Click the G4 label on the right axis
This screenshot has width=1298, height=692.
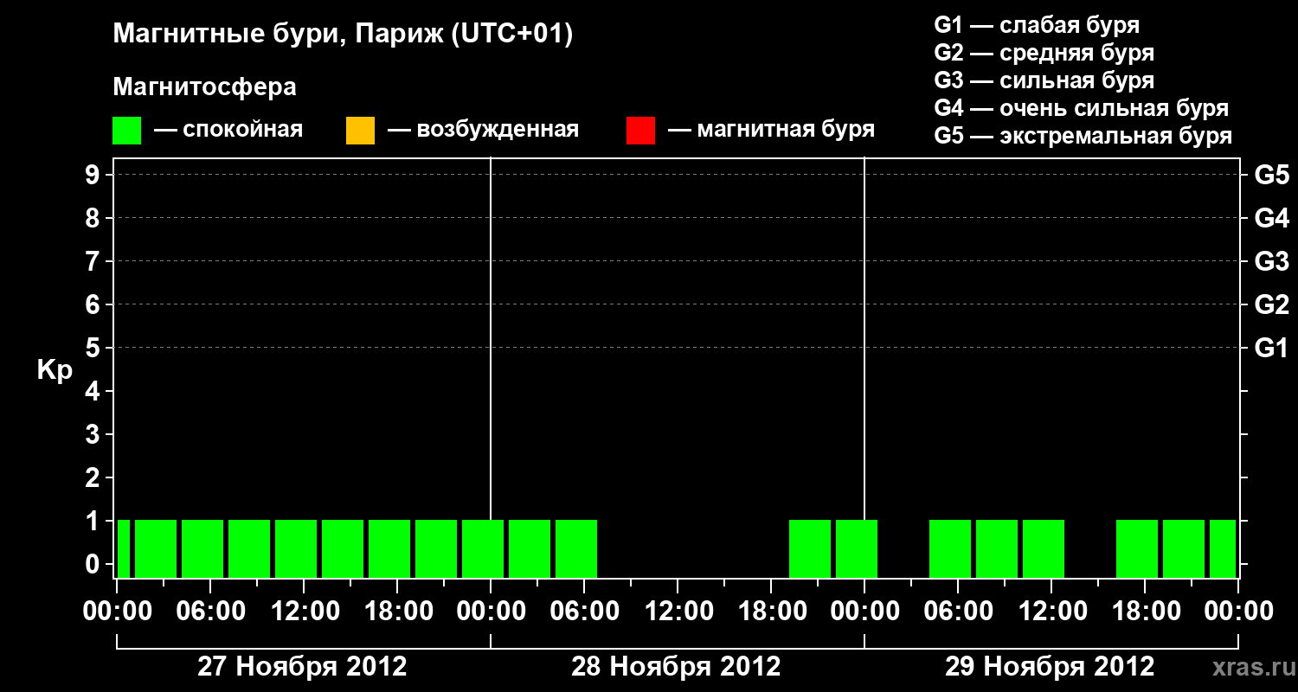1272,218
